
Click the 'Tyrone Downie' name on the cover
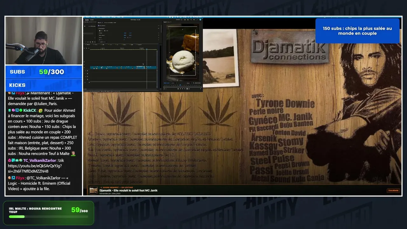click(x=285, y=103)
